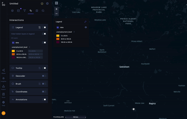Viewport: 187px width, 119px height.
Task: Toggle Hide hidden layers in legend
Action: click(44, 34)
